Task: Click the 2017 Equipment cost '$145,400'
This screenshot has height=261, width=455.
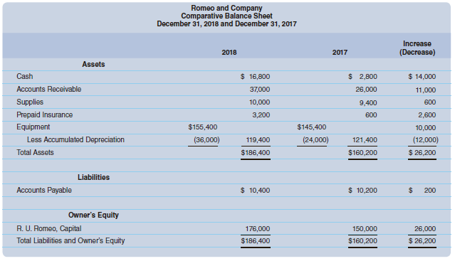Action: point(312,127)
